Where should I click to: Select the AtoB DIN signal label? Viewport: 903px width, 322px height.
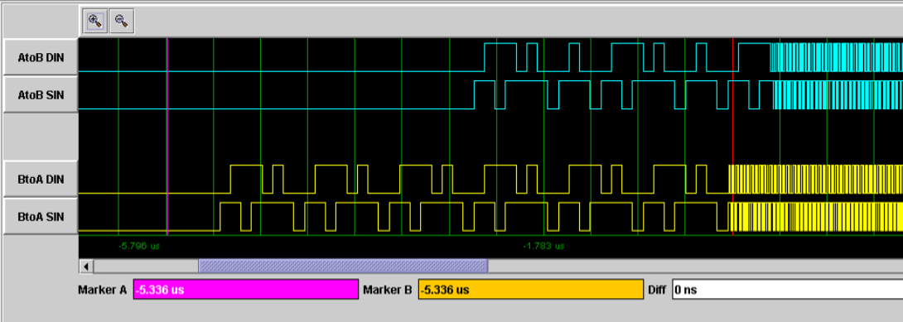pyautogui.click(x=41, y=57)
